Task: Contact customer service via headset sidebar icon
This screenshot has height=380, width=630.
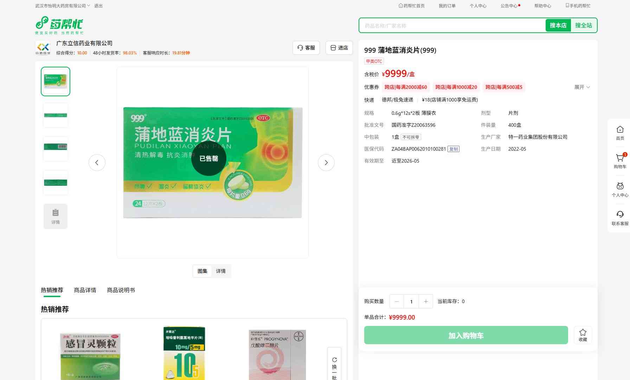Action: point(620,218)
